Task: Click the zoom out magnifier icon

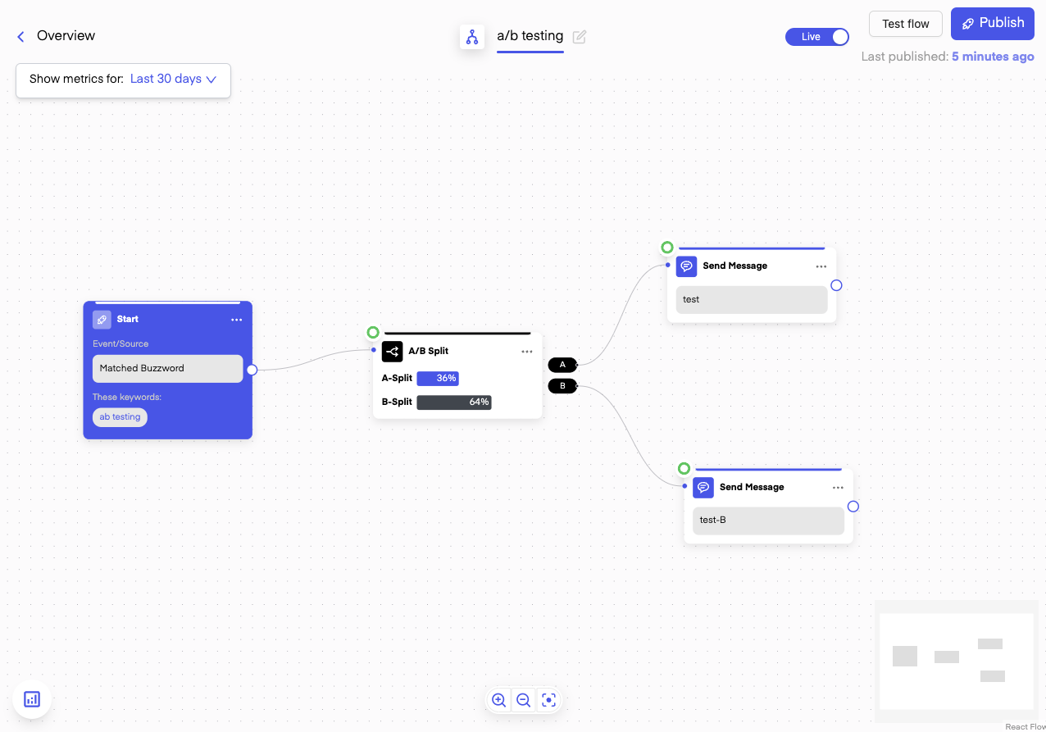Action: coord(524,700)
